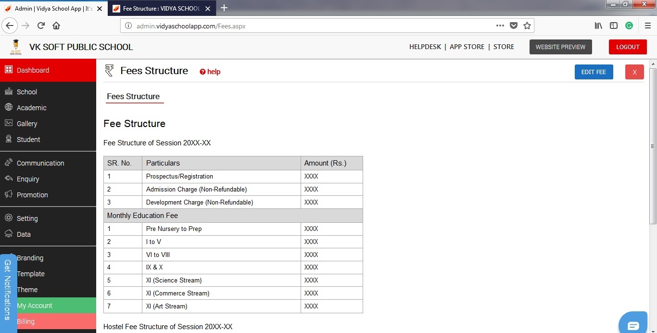Click the WEBSITE PREVIEW button
This screenshot has width=657, height=333.
click(x=560, y=47)
